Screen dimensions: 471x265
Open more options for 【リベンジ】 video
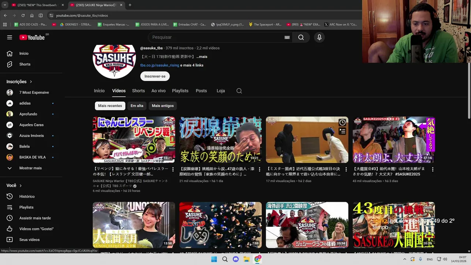pos(173,169)
